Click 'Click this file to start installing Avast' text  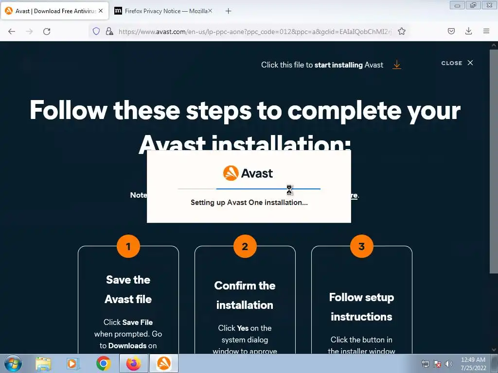click(322, 65)
